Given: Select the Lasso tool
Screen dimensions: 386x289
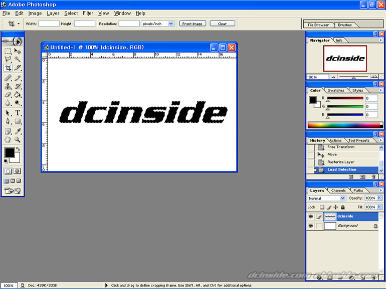Looking at the screenshot, I should coord(8,59).
